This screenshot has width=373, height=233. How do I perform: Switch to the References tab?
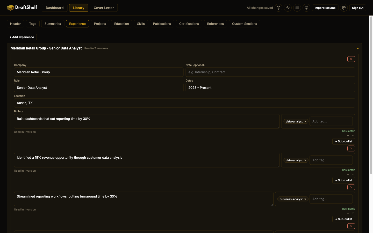(x=216, y=24)
